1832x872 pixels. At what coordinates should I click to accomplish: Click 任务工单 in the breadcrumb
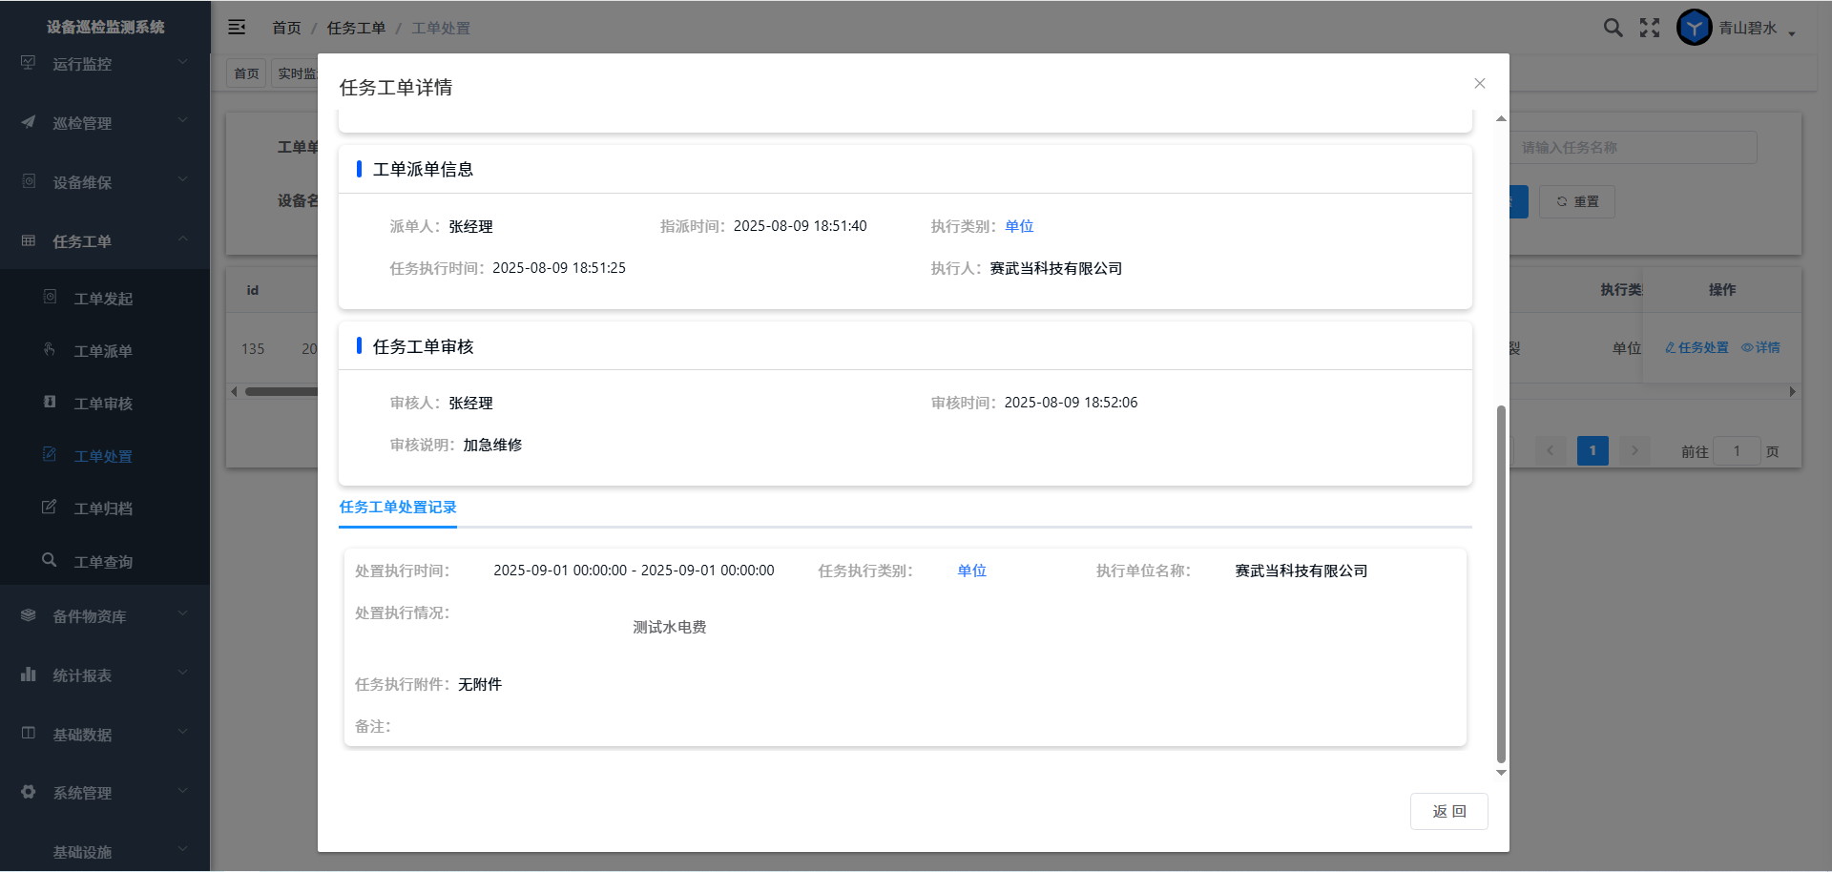tap(356, 28)
